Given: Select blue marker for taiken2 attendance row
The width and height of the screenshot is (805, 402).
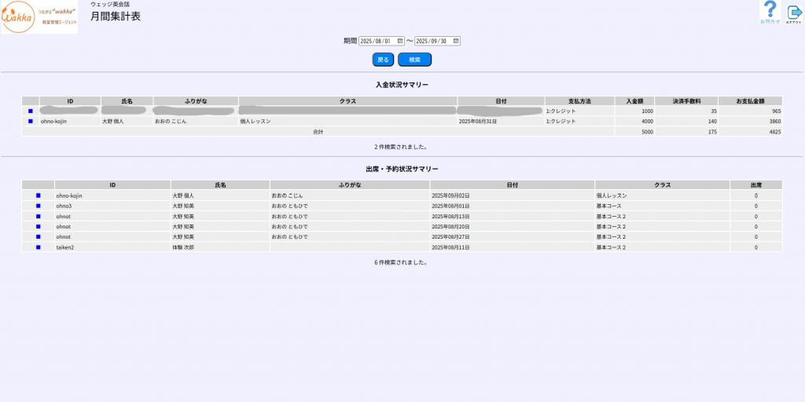Looking at the screenshot, I should (38, 247).
